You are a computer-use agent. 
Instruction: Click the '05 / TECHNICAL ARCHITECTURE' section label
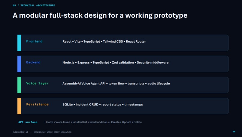[34, 5]
